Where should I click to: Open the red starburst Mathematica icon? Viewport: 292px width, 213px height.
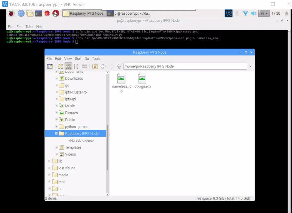[x=47, y=14]
